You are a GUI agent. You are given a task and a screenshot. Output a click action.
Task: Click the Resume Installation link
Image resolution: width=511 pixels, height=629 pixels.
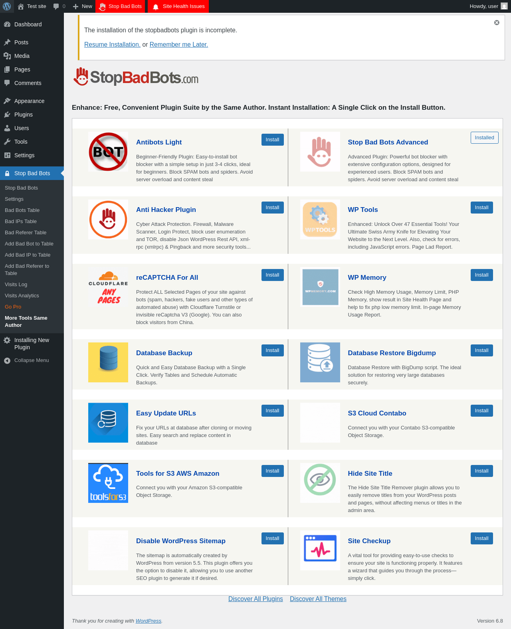(x=112, y=45)
